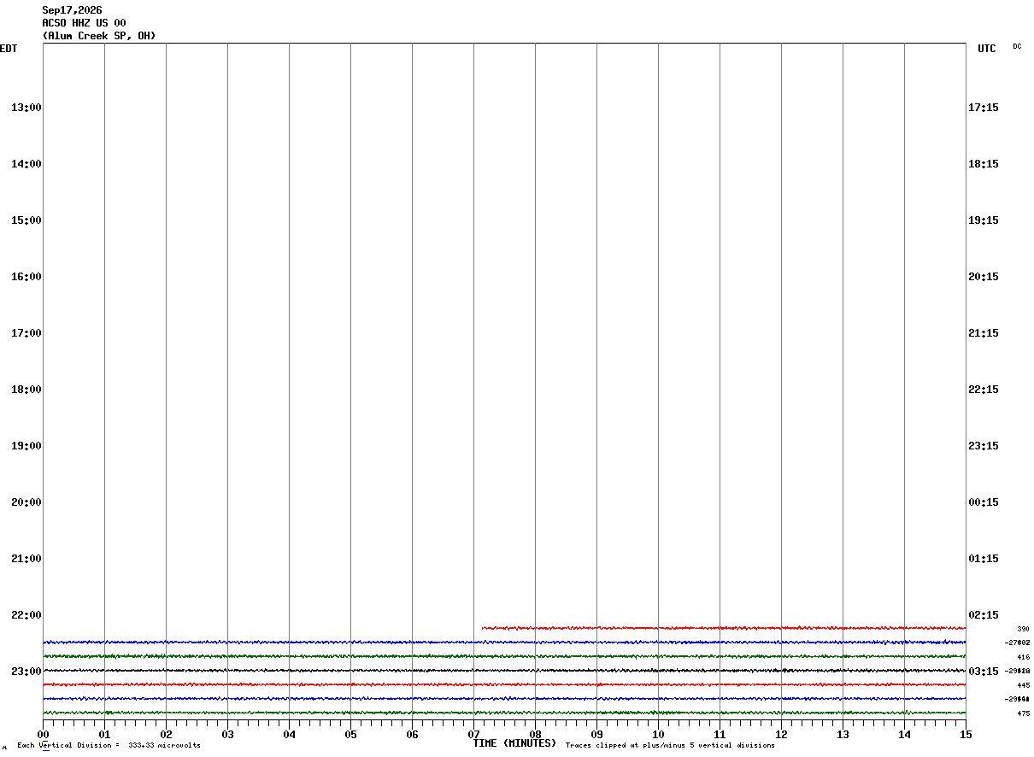The height and width of the screenshot is (757, 1034).
Task: Select the 22:00 EDT row label
Action: 26,615
